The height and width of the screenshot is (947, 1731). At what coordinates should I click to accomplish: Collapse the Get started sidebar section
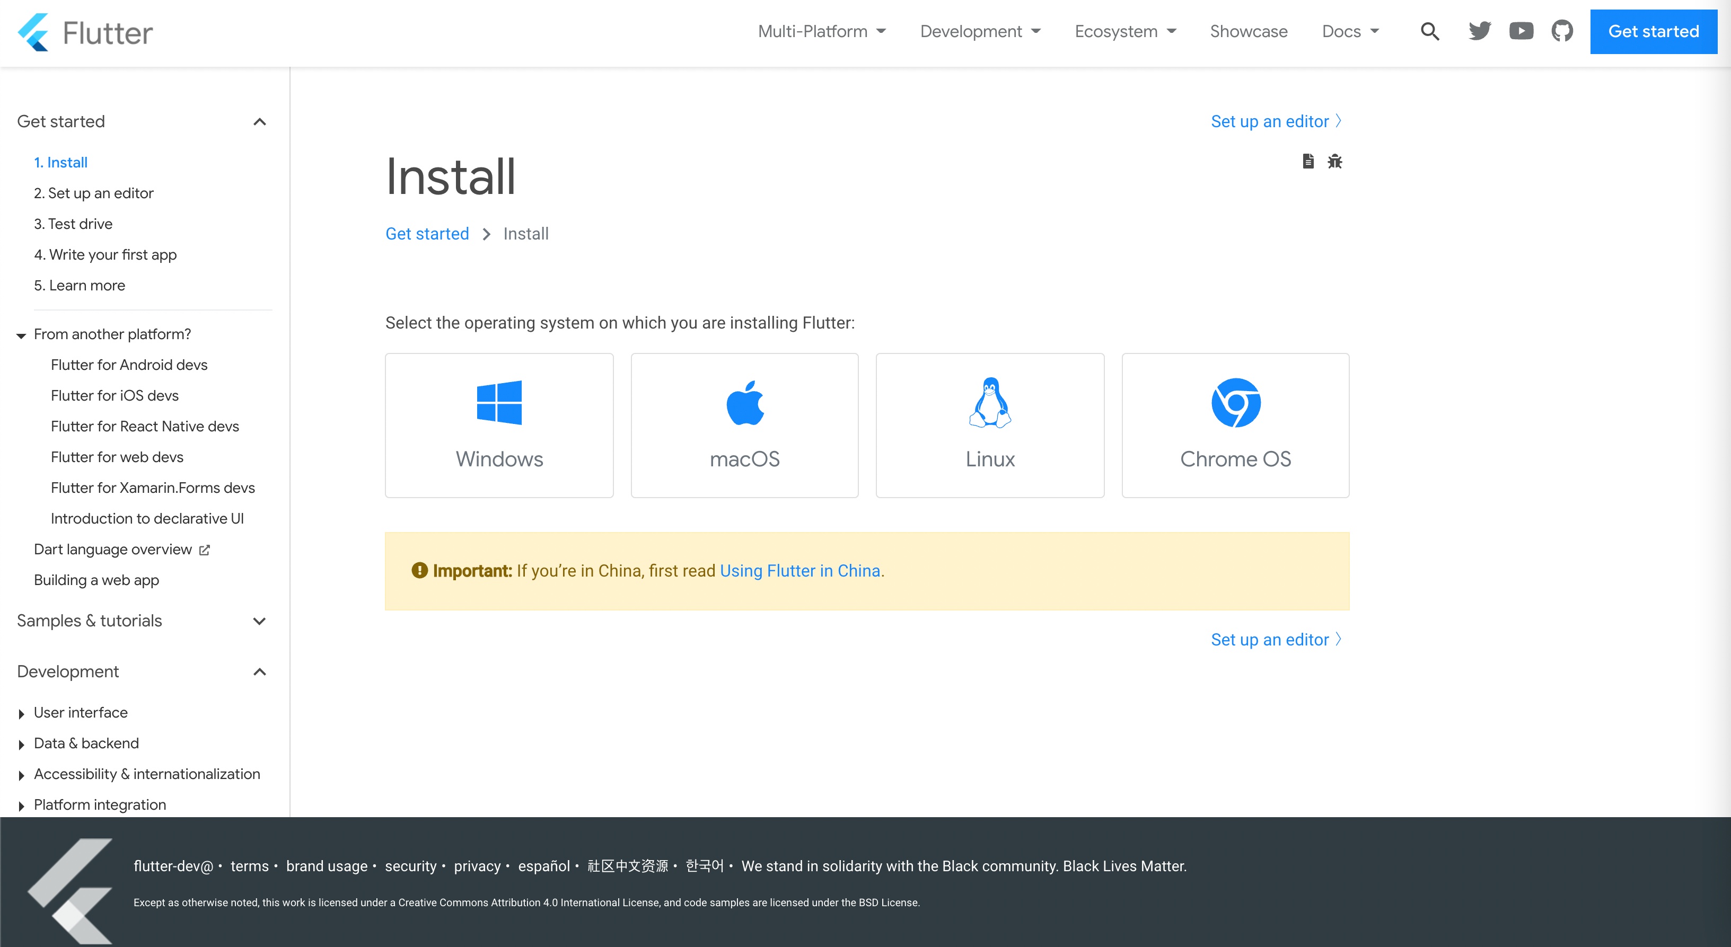[259, 121]
